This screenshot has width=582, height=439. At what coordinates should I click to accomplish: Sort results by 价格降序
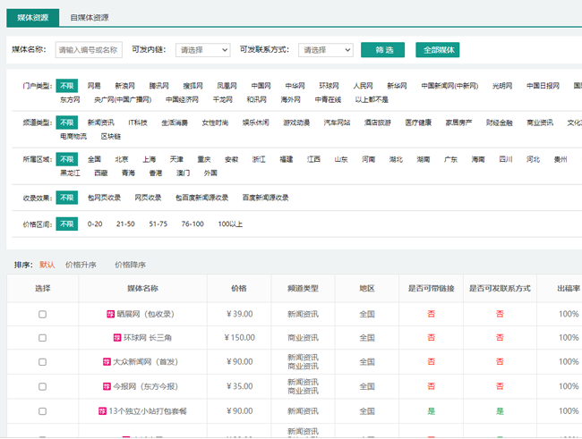[130, 265]
